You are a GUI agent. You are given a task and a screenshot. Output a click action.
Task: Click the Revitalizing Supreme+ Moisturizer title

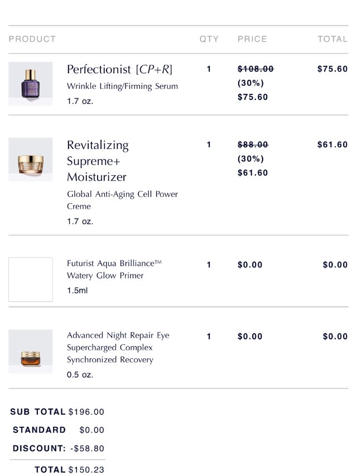pos(98,161)
